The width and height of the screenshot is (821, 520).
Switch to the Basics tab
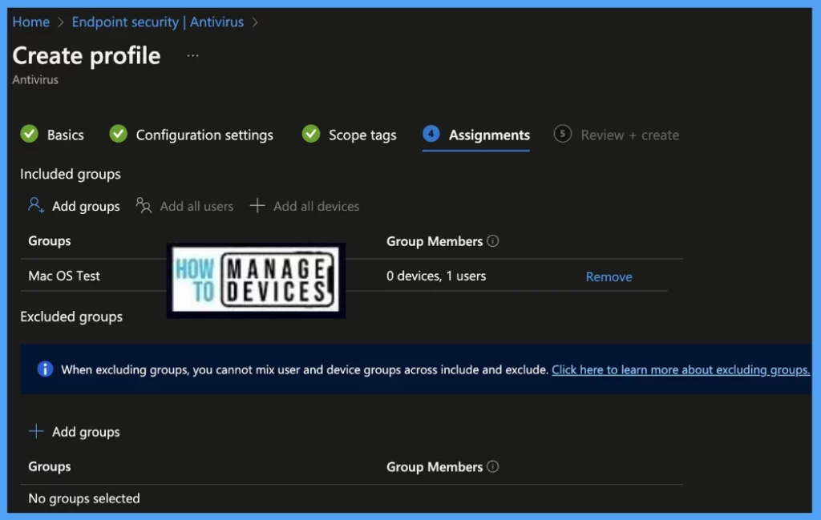pyautogui.click(x=65, y=135)
